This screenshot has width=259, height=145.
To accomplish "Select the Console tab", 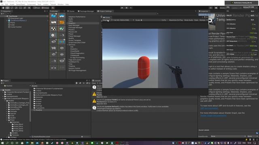I will [96, 81].
